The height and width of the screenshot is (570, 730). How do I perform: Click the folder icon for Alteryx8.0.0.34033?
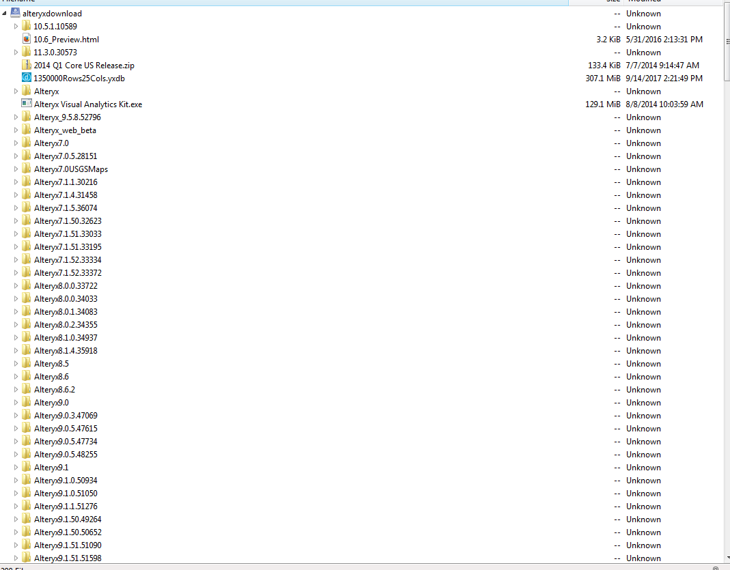[27, 299]
